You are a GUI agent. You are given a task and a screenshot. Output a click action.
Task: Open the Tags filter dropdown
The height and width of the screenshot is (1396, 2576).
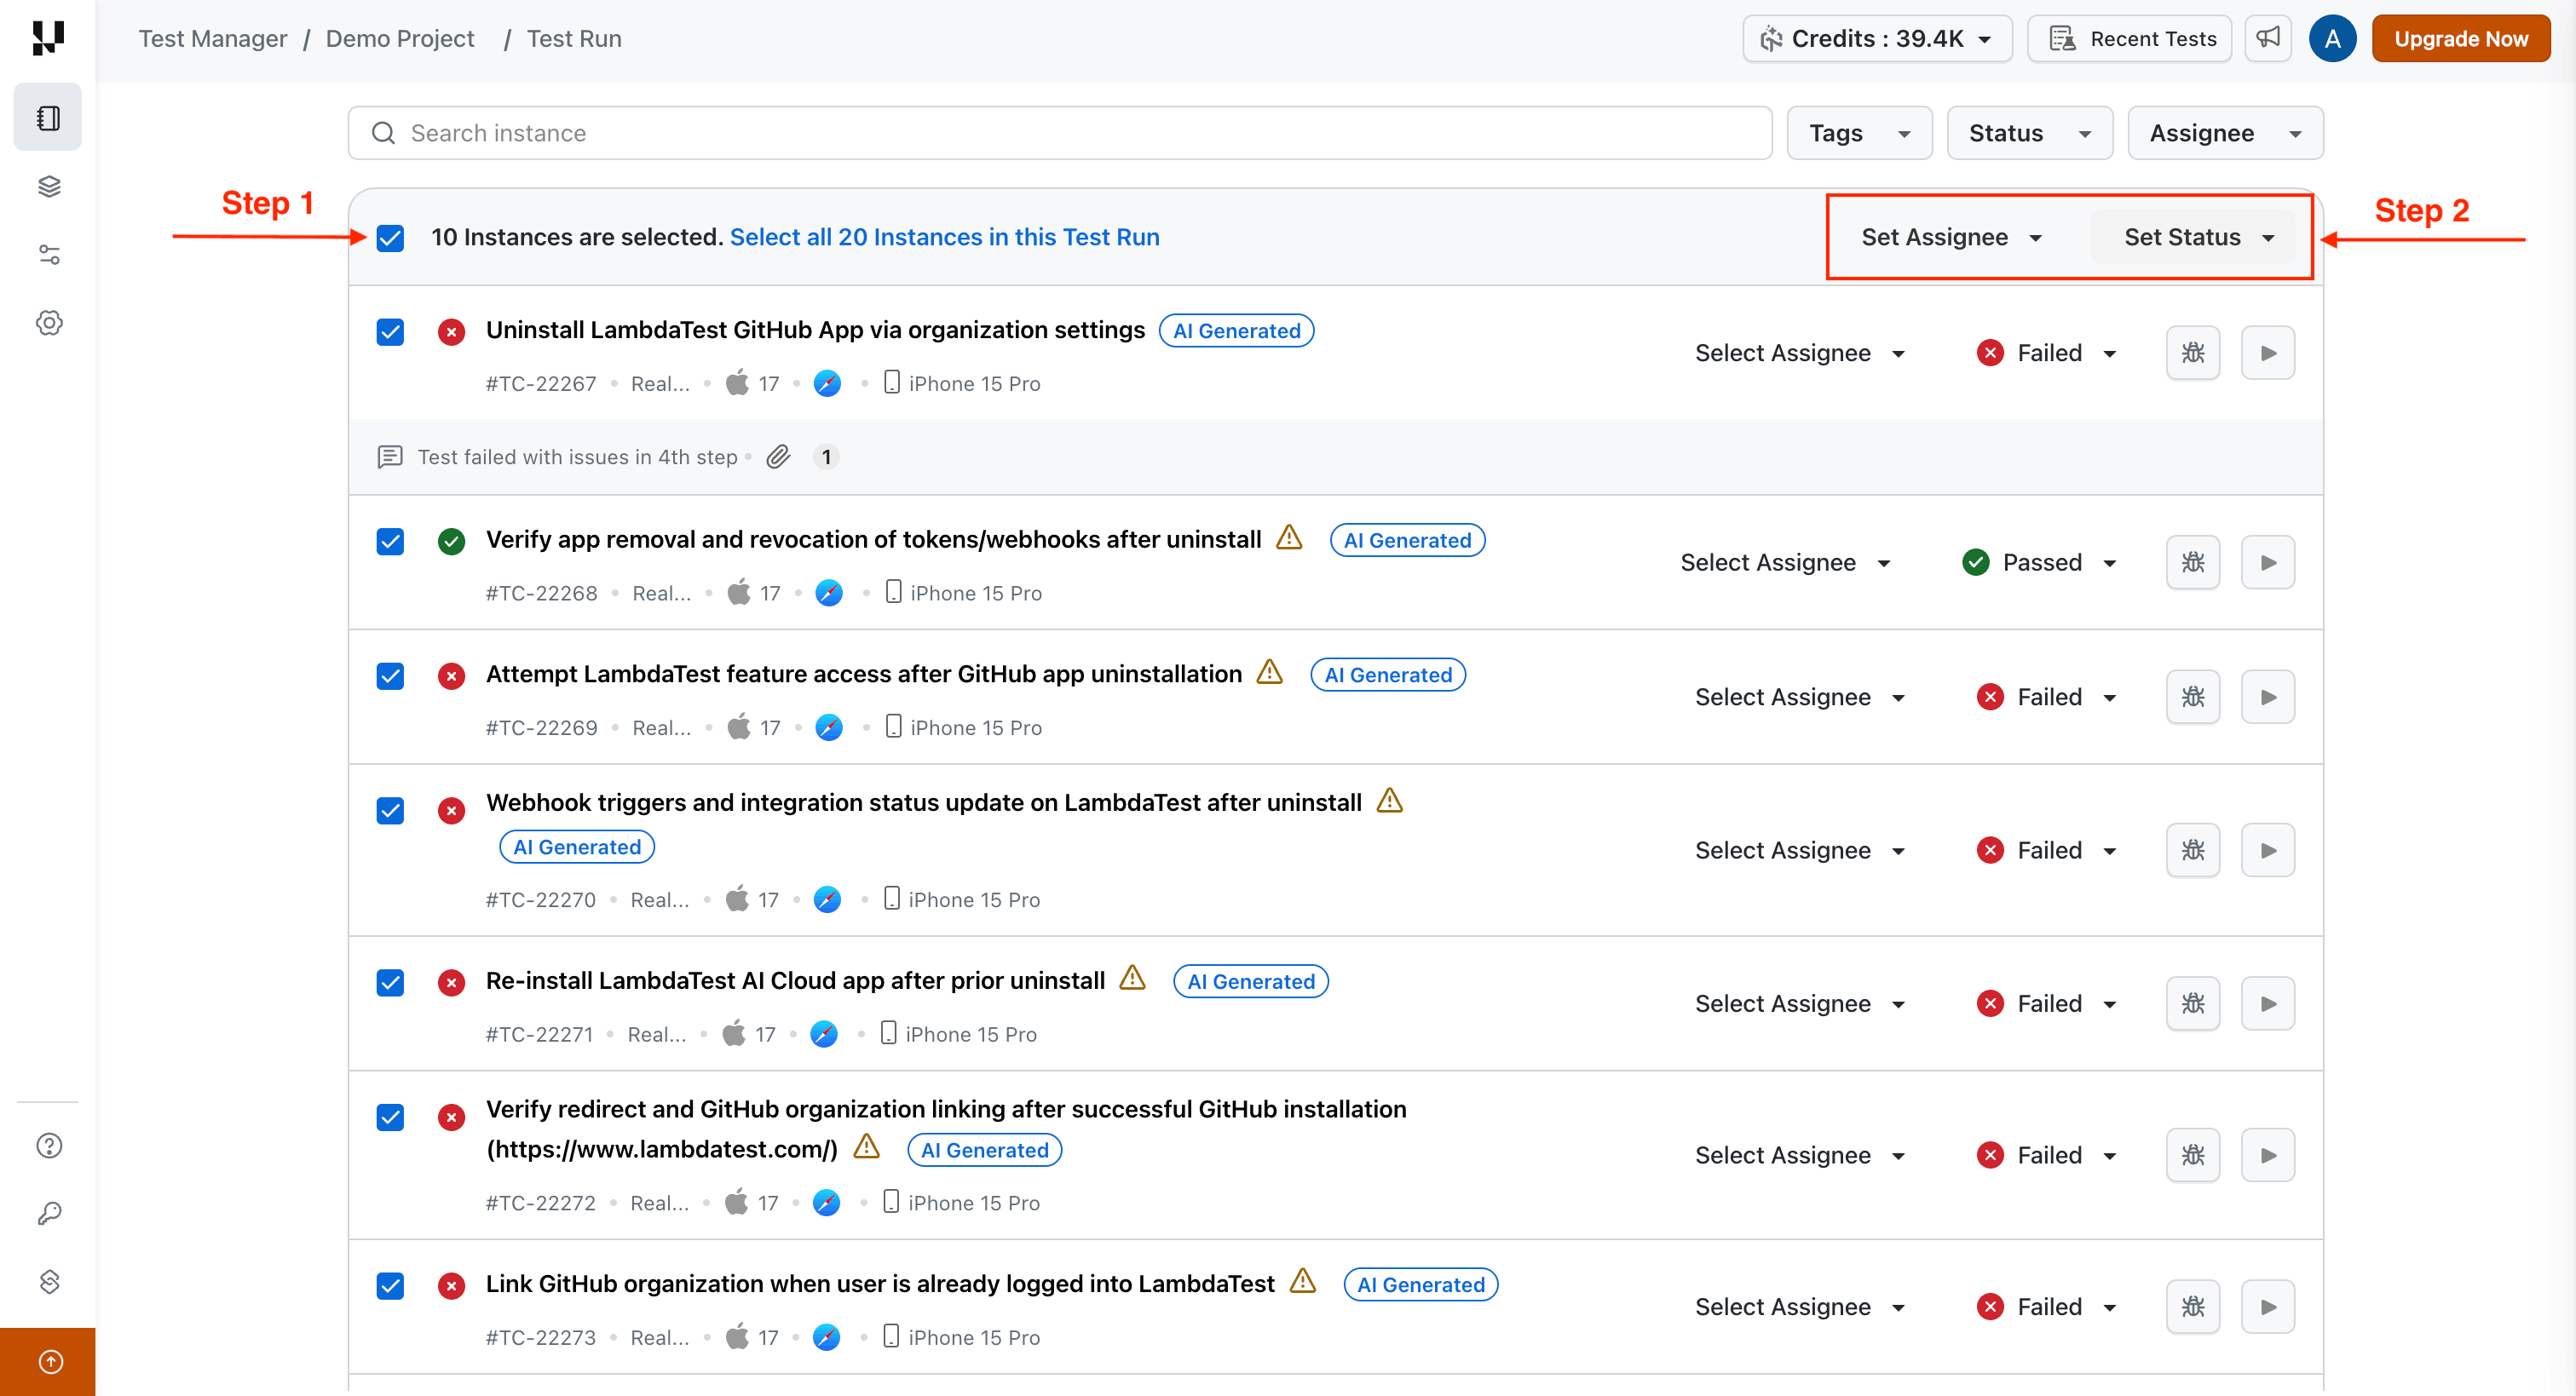1858,133
